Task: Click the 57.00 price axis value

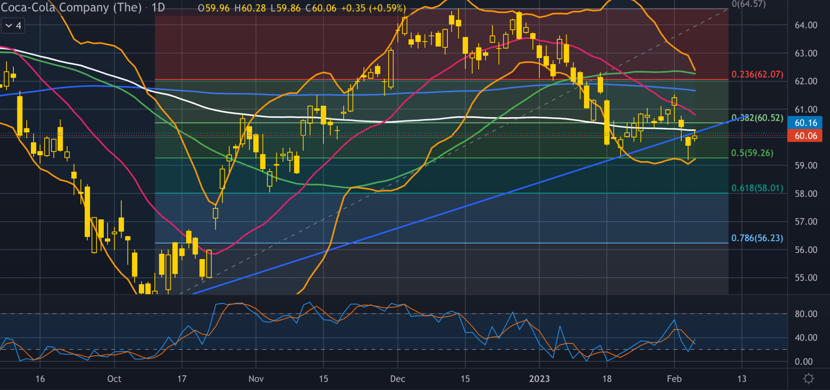Action: tap(806, 222)
